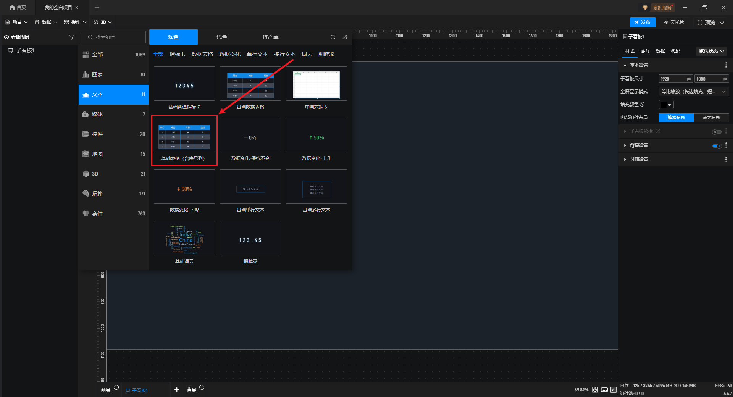Toggle the 子看板轮播 switch
Viewport: 733px width, 397px height.
pos(717,132)
